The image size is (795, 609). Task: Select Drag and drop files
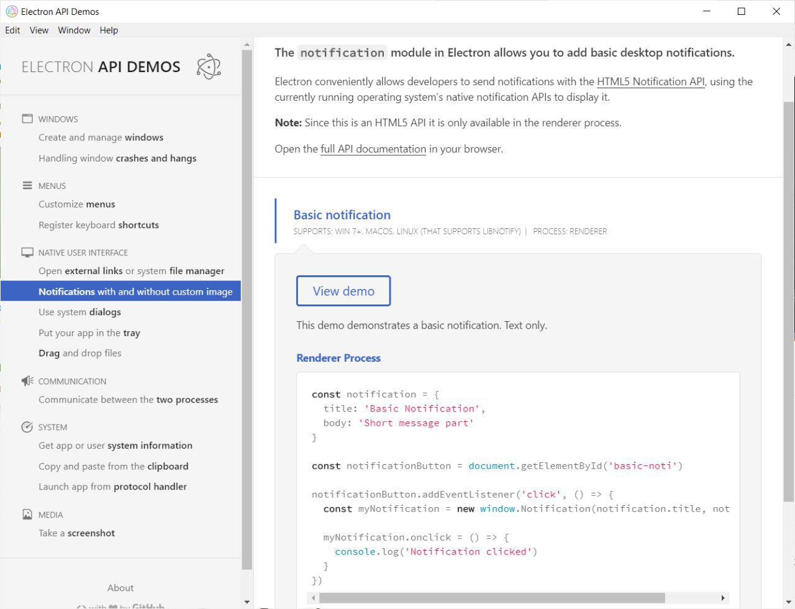[79, 353]
